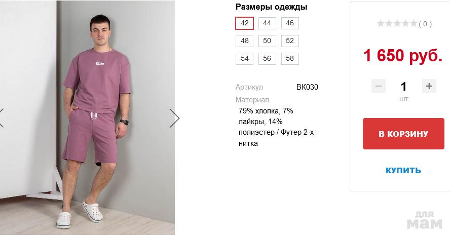The height and width of the screenshot is (236, 450).
Task: Pick size 48 option
Action: (245, 41)
